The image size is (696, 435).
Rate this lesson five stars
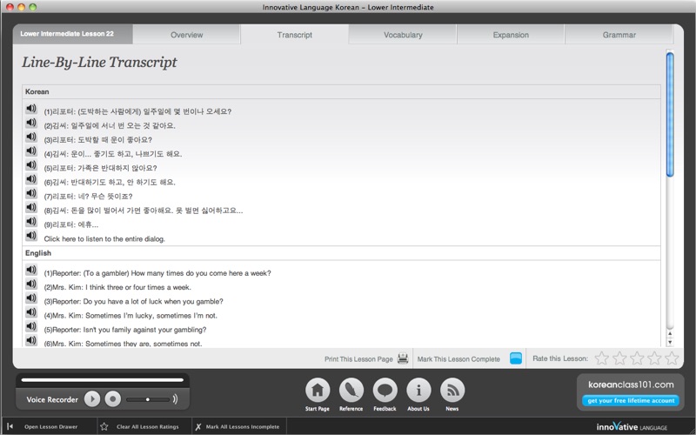(672, 358)
